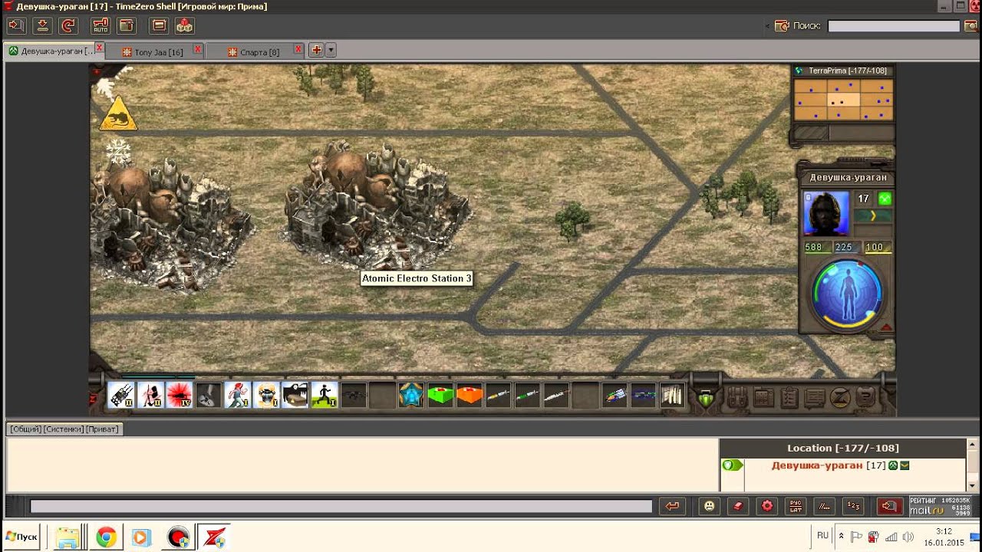The image size is (982, 552).
Task: Click the green shield icon on the hotbar
Action: point(706,399)
